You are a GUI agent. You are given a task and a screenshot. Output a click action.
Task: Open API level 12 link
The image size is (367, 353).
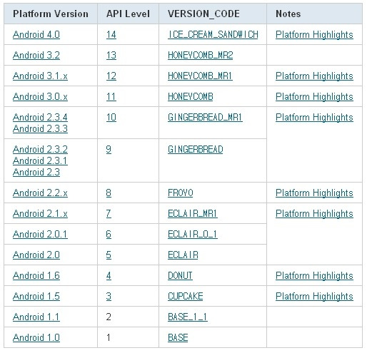[111, 76]
